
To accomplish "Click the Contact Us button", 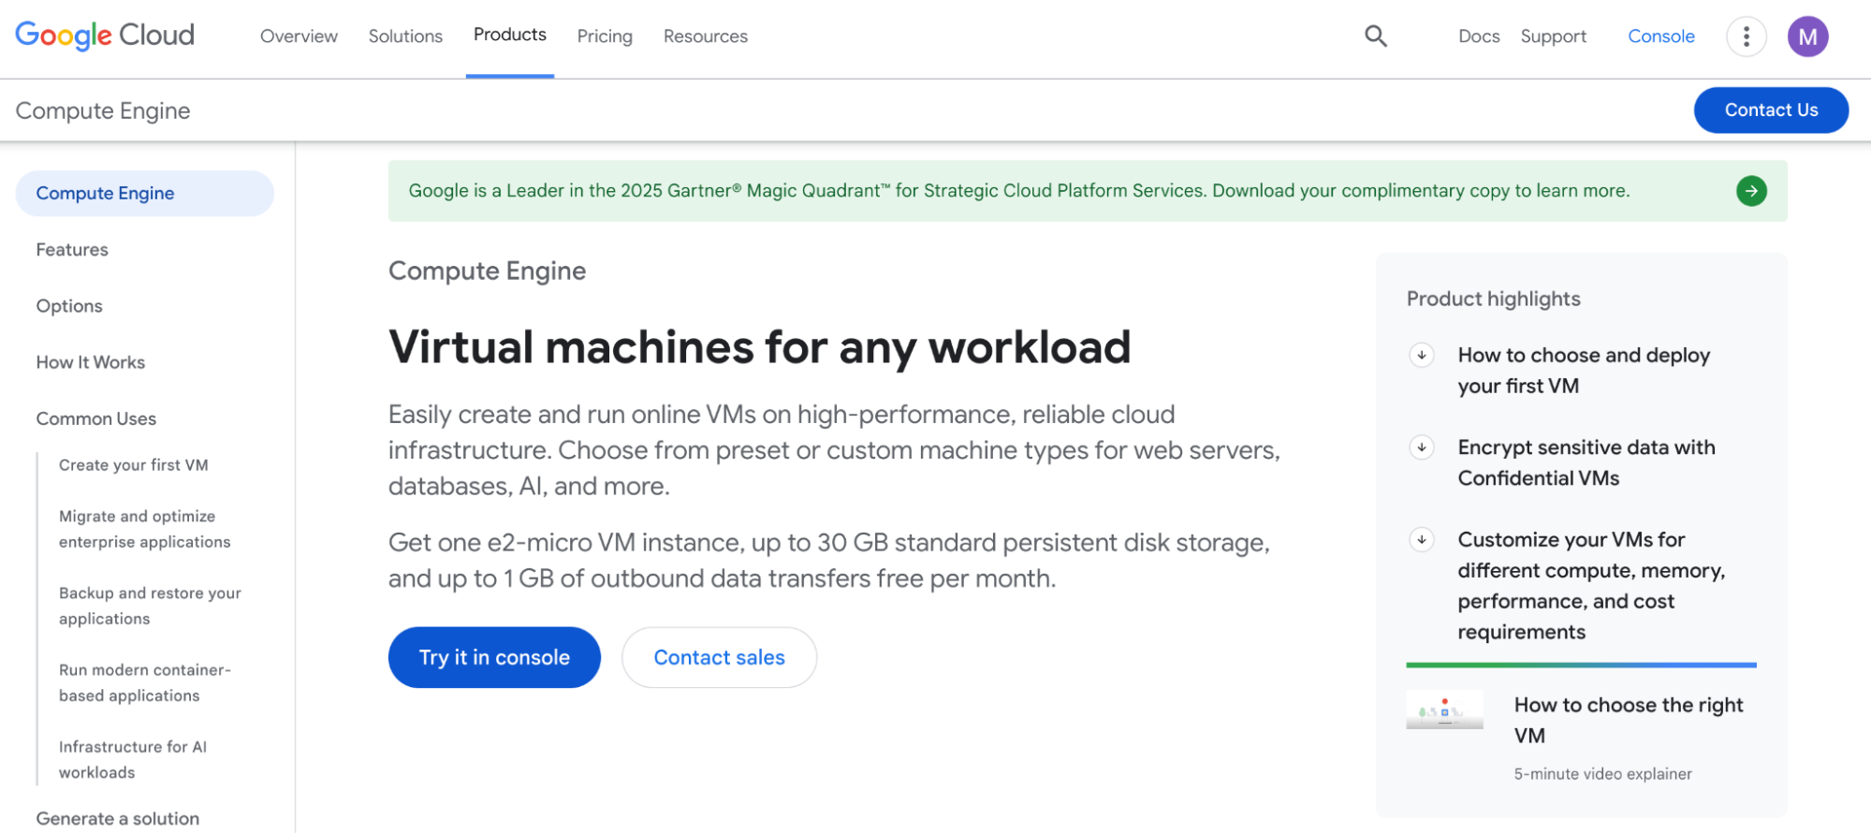I will point(1771,110).
